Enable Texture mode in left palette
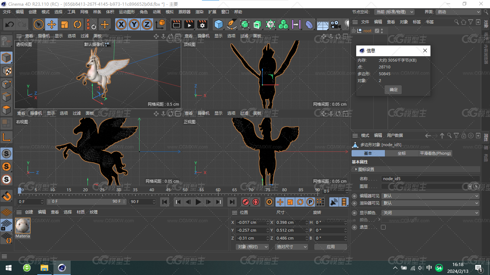This screenshot has height=275, width=490. click(x=6, y=71)
